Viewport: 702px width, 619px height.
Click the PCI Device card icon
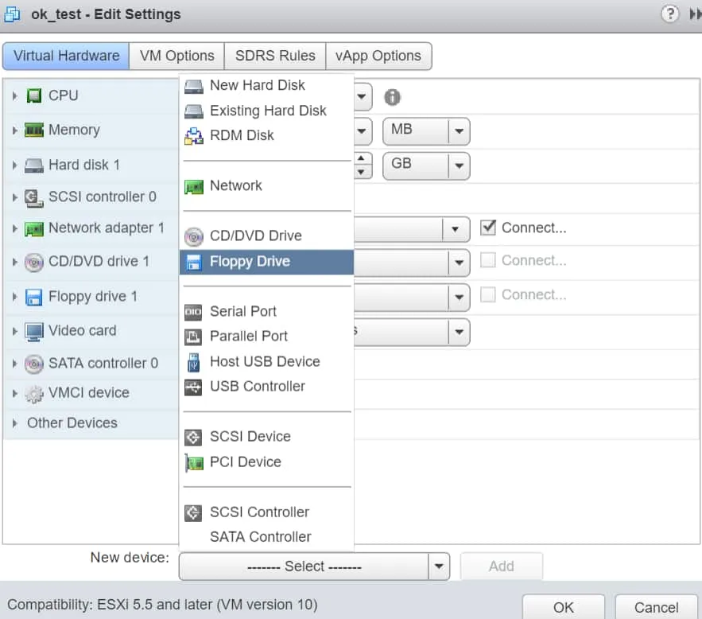[194, 462]
